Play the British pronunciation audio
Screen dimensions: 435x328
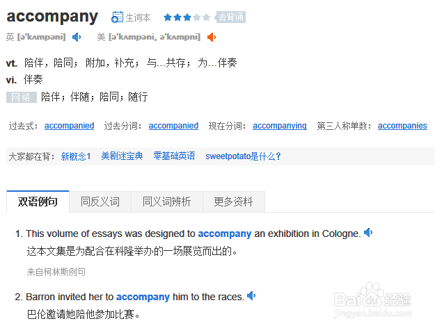click(x=77, y=37)
